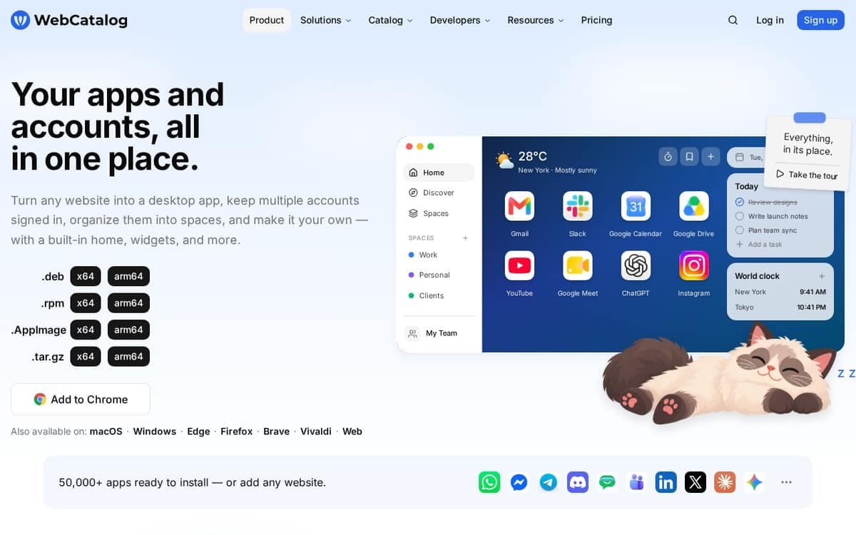
Task: Click the plus button in widget toolbar
Action: coord(710,156)
